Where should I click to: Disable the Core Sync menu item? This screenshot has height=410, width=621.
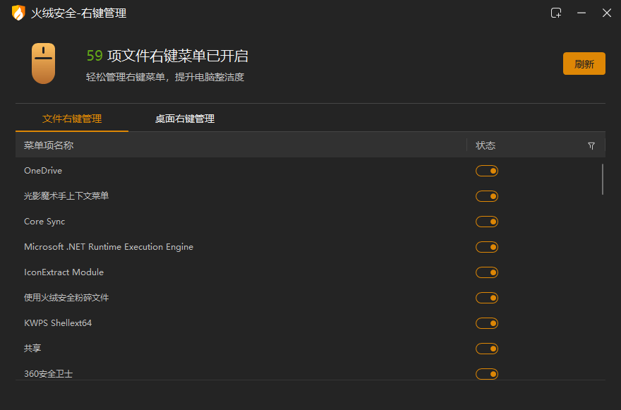(x=486, y=221)
